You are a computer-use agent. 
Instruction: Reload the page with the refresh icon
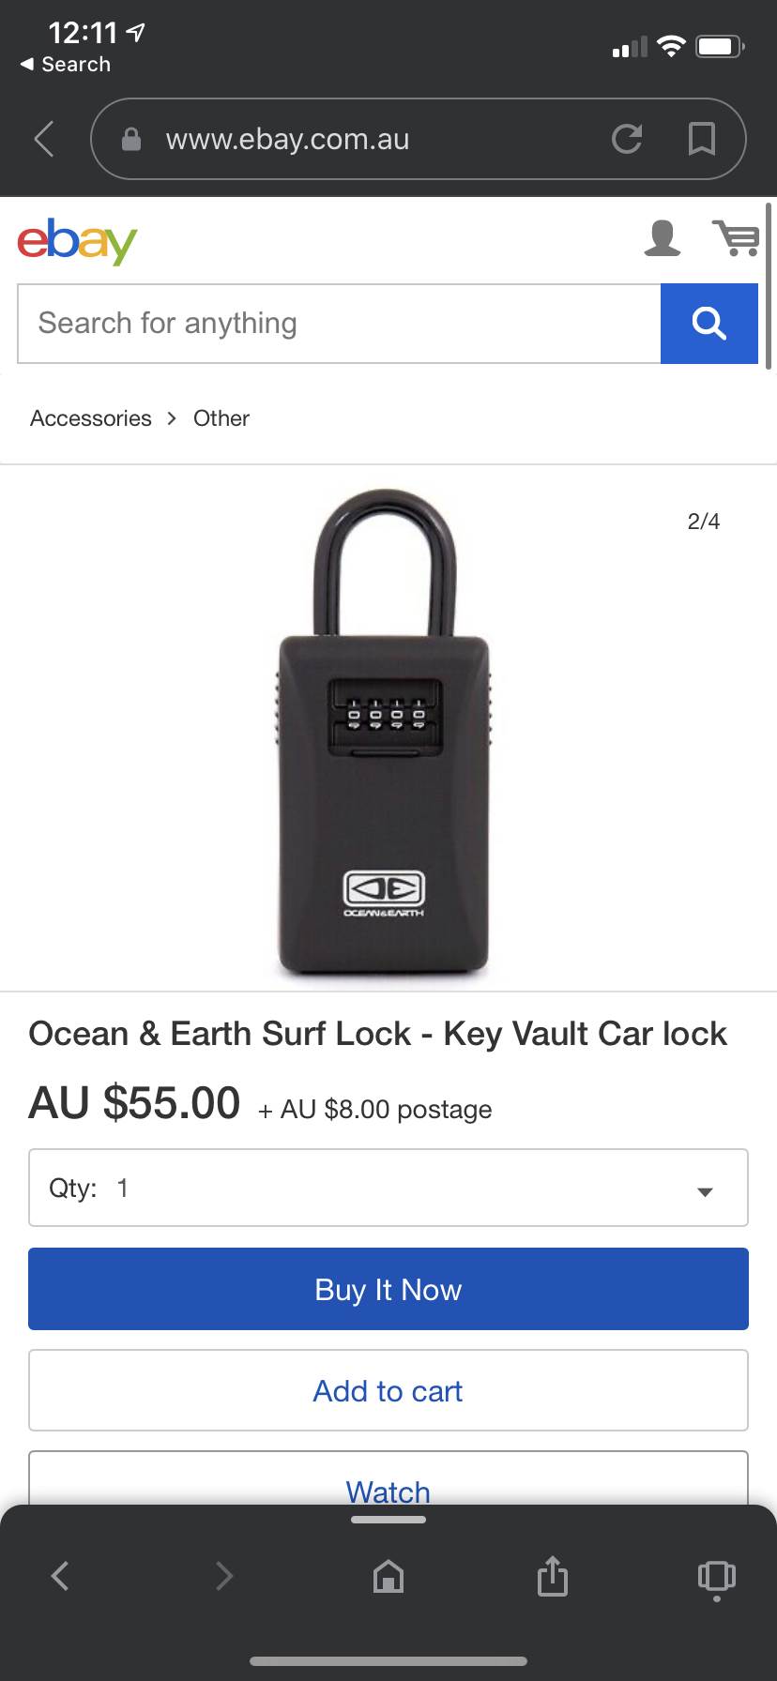[x=627, y=139]
